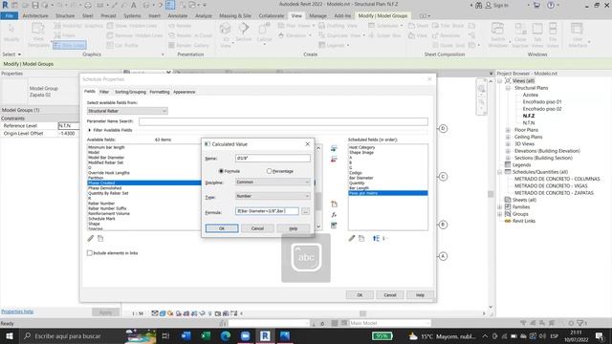
Task: Click the Switch Windows ribbon icon
Action: pos(497,34)
